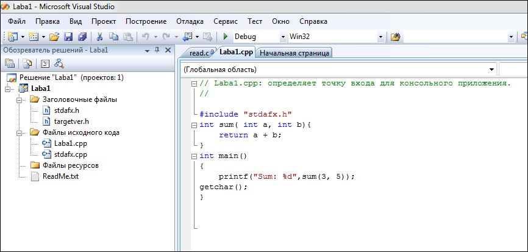Select the Файлы ресурсов folder
The image size is (528, 252).
(x=70, y=165)
